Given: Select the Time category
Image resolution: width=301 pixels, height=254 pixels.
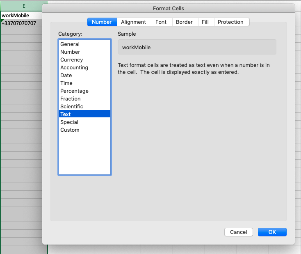Looking at the screenshot, I should [x=66, y=83].
